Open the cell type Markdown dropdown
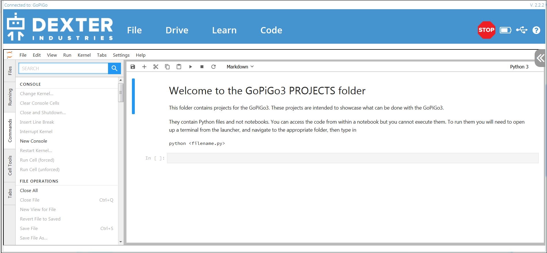Image resolution: width=547 pixels, height=253 pixels. 240,67
